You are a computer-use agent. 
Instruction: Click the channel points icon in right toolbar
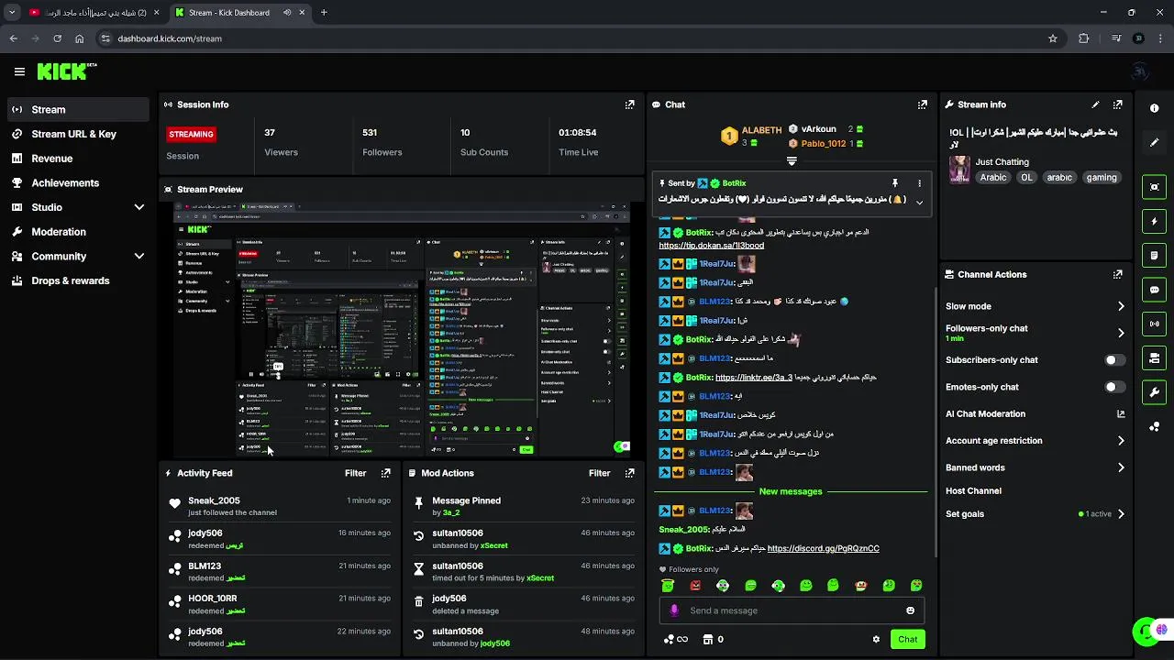coord(1154,427)
